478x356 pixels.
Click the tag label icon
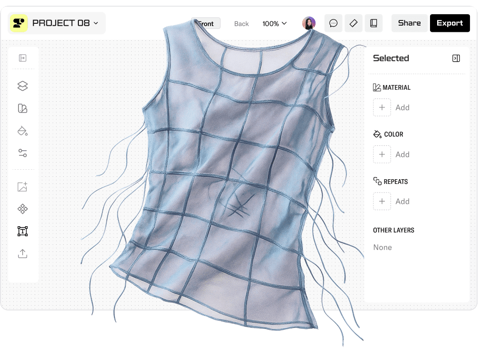[353, 23]
